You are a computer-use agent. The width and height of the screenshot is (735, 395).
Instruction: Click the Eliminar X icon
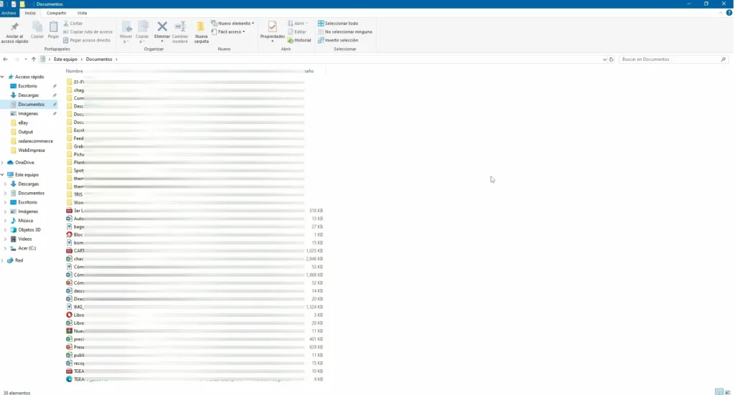pos(162,27)
